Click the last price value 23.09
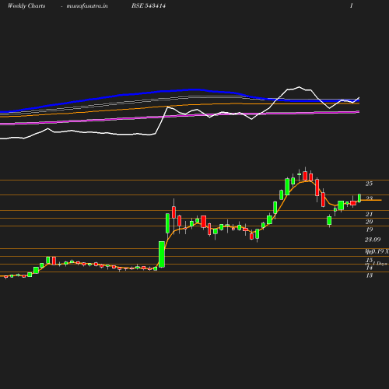Image resolution: width=389 pixels, height=389 pixels. pos(373,240)
